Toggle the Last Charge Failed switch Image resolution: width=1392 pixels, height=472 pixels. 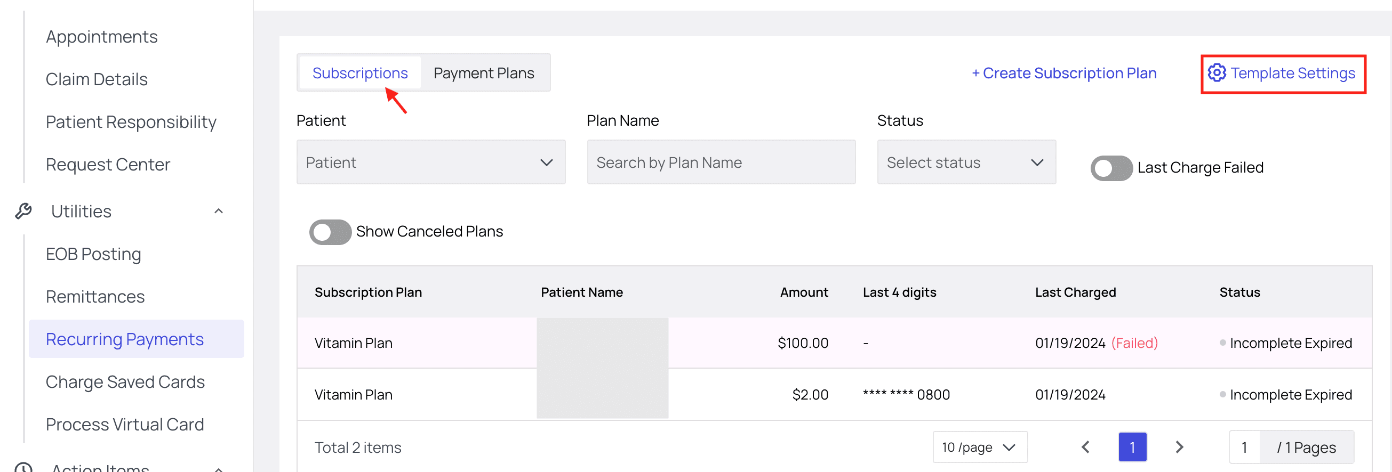tap(1110, 168)
